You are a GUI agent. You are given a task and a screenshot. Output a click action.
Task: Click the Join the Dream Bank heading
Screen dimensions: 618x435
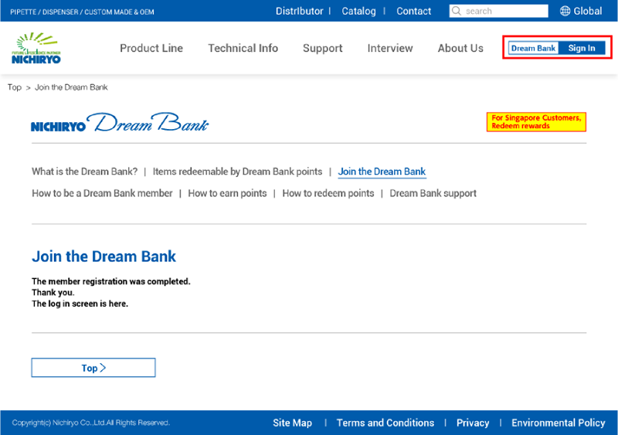coord(104,257)
